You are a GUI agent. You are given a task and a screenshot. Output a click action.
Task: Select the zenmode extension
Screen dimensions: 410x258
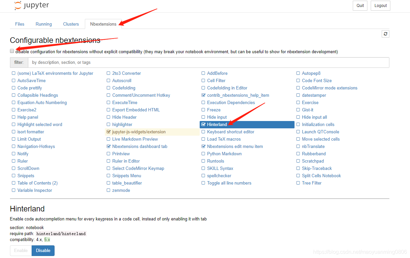pyautogui.click(x=121, y=191)
